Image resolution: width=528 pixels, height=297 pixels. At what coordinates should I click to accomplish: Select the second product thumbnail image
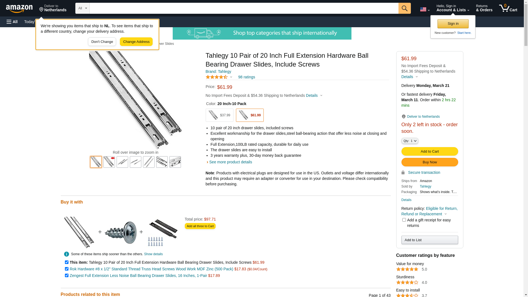109,162
